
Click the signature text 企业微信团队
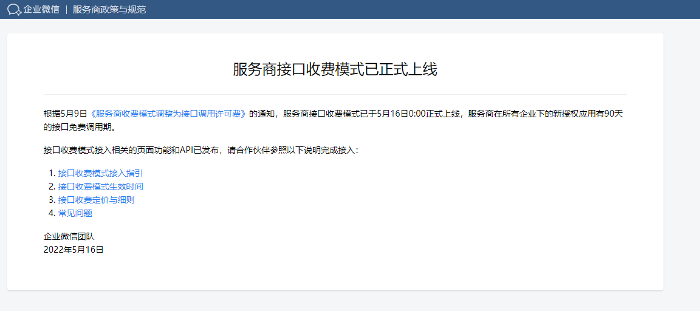pyautogui.click(x=69, y=236)
